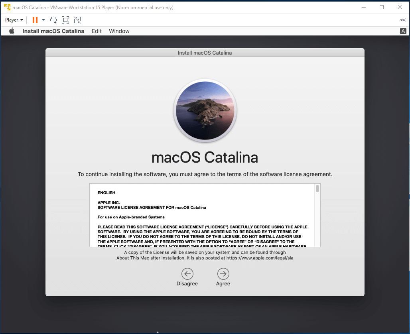Click the macOS Catalina island image
This screenshot has height=334, width=410.
(x=205, y=110)
